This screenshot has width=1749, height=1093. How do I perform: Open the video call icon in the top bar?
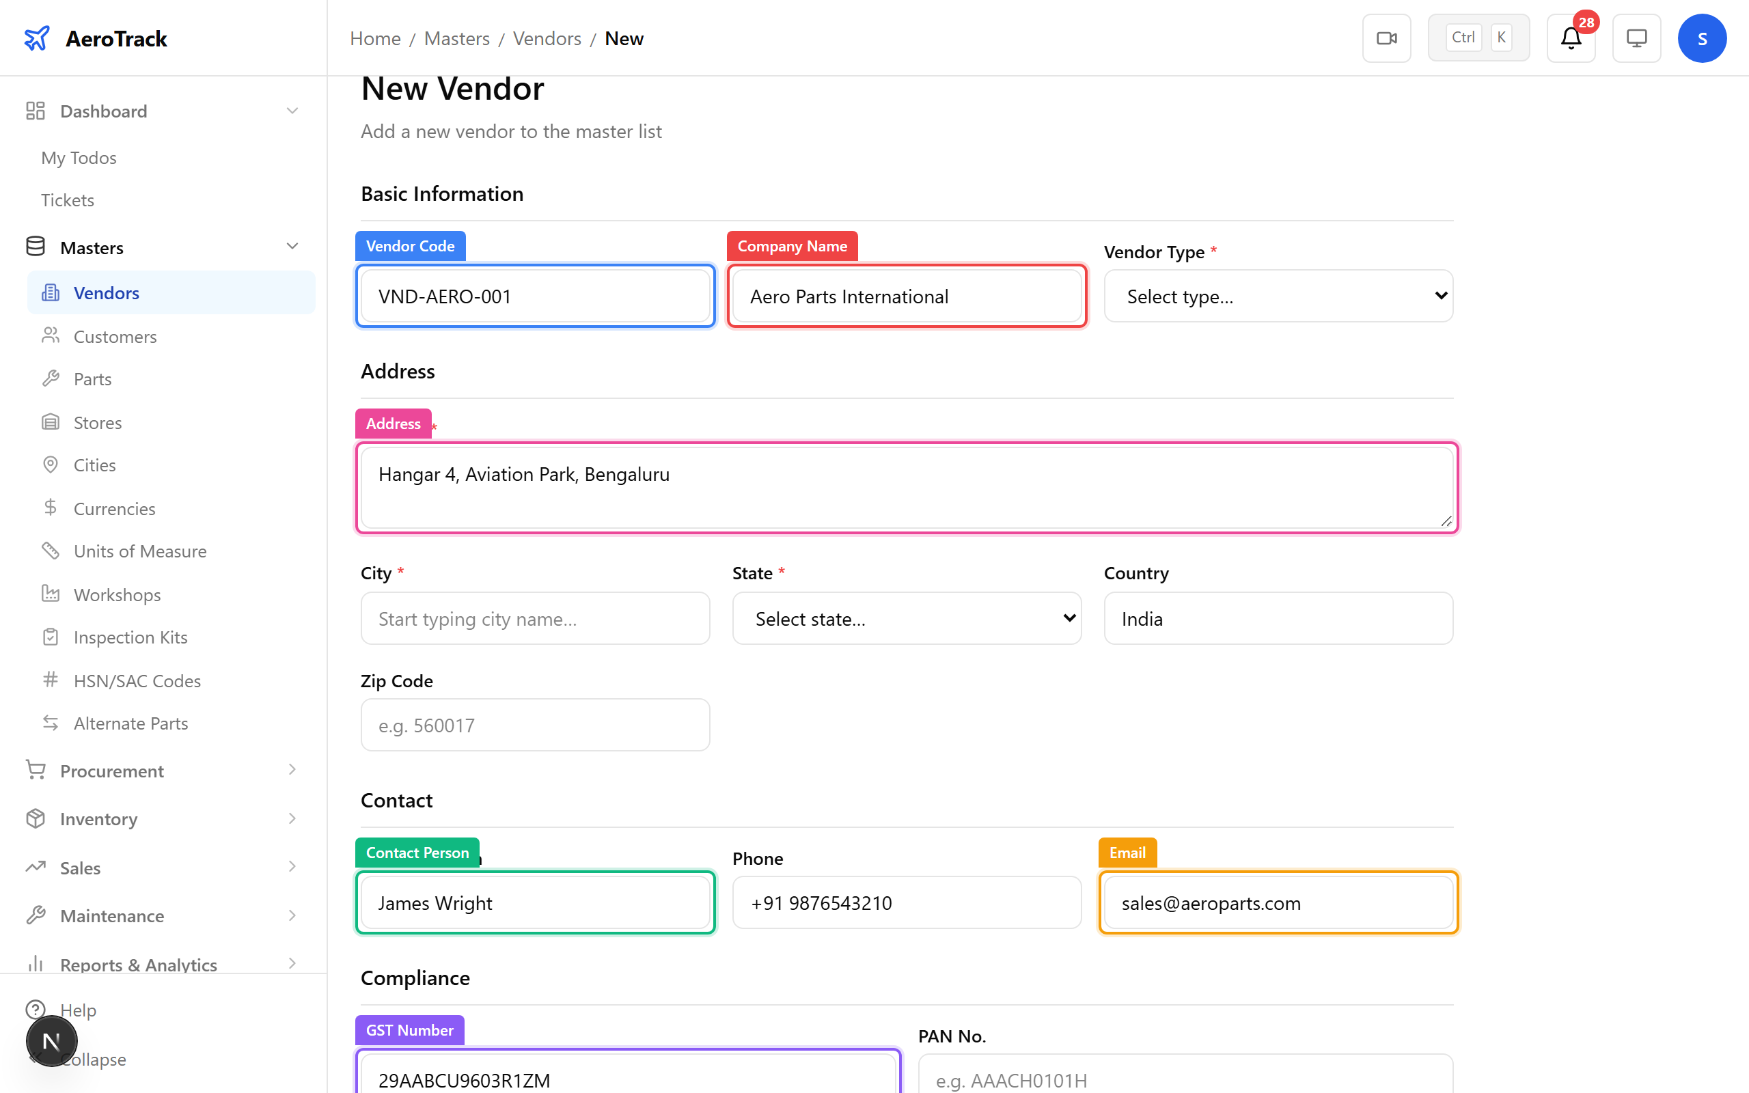click(1386, 38)
